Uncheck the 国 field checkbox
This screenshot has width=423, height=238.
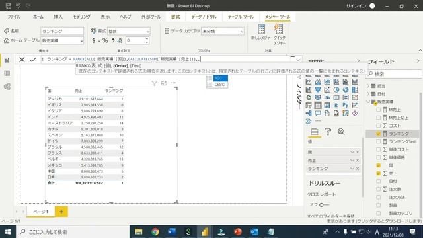coord(378,165)
